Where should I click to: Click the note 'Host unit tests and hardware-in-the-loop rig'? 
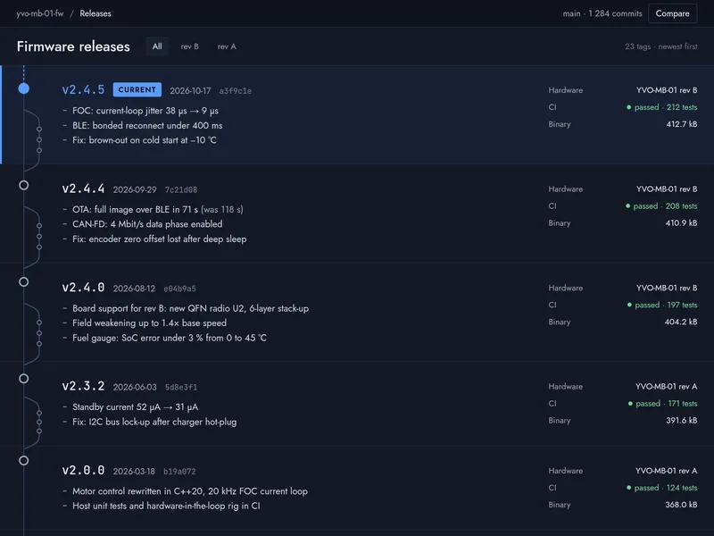(166, 506)
